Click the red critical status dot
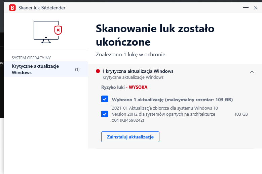Image resolution: width=262 pixels, height=174 pixels. 98,71
